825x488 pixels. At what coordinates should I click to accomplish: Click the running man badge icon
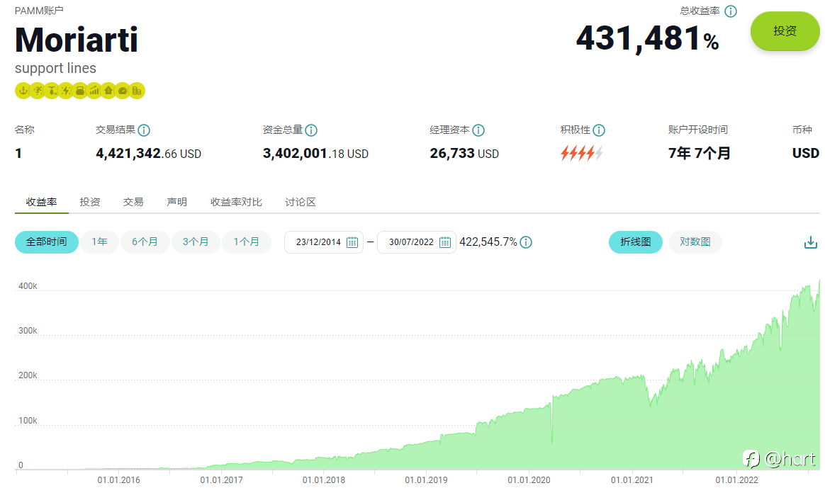[38, 91]
